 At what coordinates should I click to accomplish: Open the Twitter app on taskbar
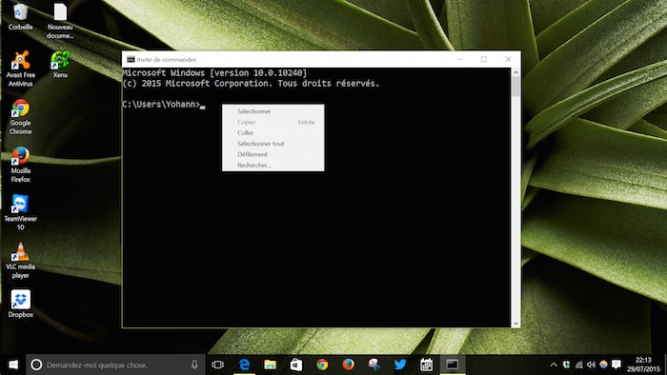point(400,365)
